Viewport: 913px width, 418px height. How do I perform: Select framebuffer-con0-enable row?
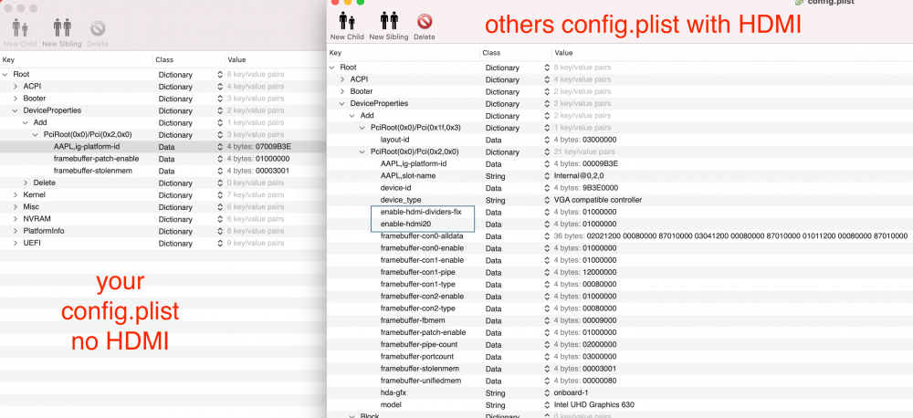pyautogui.click(x=620, y=248)
